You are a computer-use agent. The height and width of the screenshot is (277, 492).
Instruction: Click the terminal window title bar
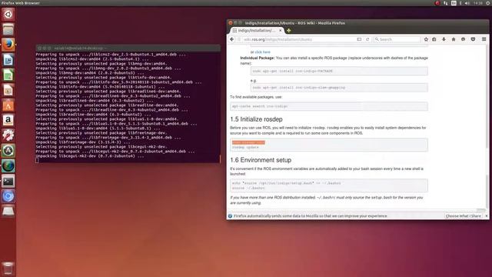[x=128, y=48]
